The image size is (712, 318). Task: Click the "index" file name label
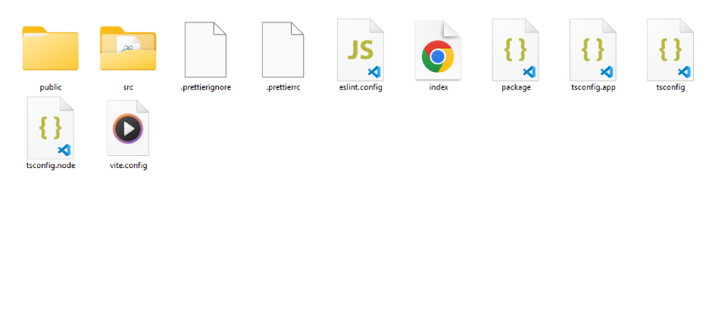(438, 87)
